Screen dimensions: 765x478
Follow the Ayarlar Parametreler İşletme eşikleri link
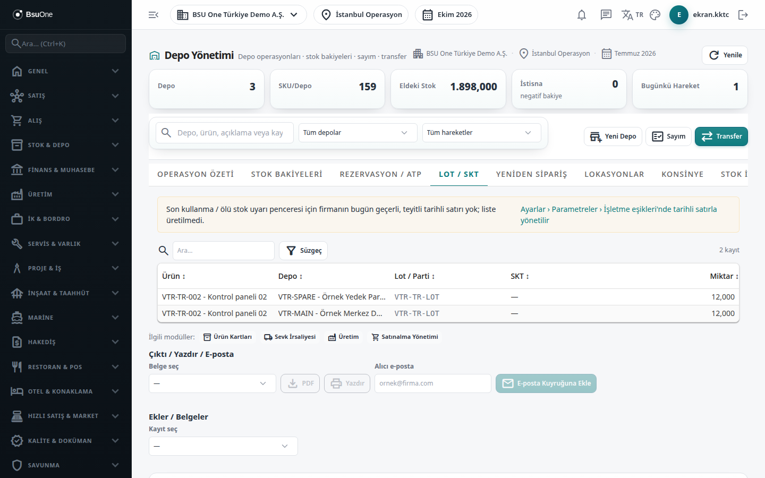click(x=619, y=215)
